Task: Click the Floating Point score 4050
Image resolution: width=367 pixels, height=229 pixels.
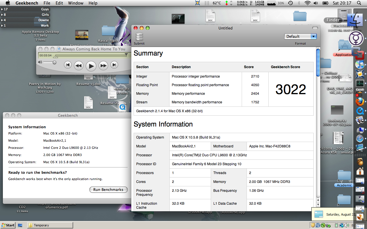Action: point(255,85)
